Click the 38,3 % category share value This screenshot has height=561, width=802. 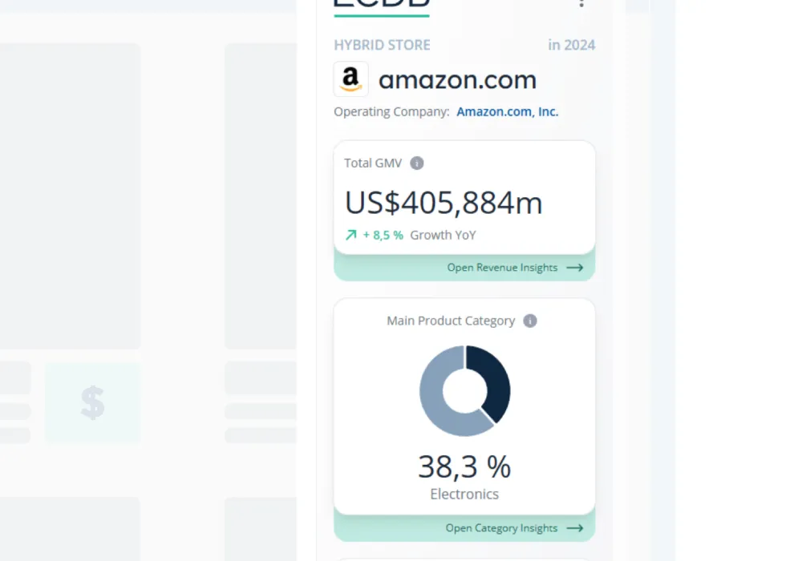[464, 466]
